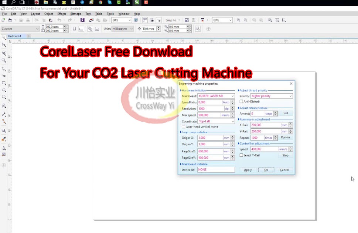Select the Connector tool
358x233 pixels.
click(x=4, y=121)
